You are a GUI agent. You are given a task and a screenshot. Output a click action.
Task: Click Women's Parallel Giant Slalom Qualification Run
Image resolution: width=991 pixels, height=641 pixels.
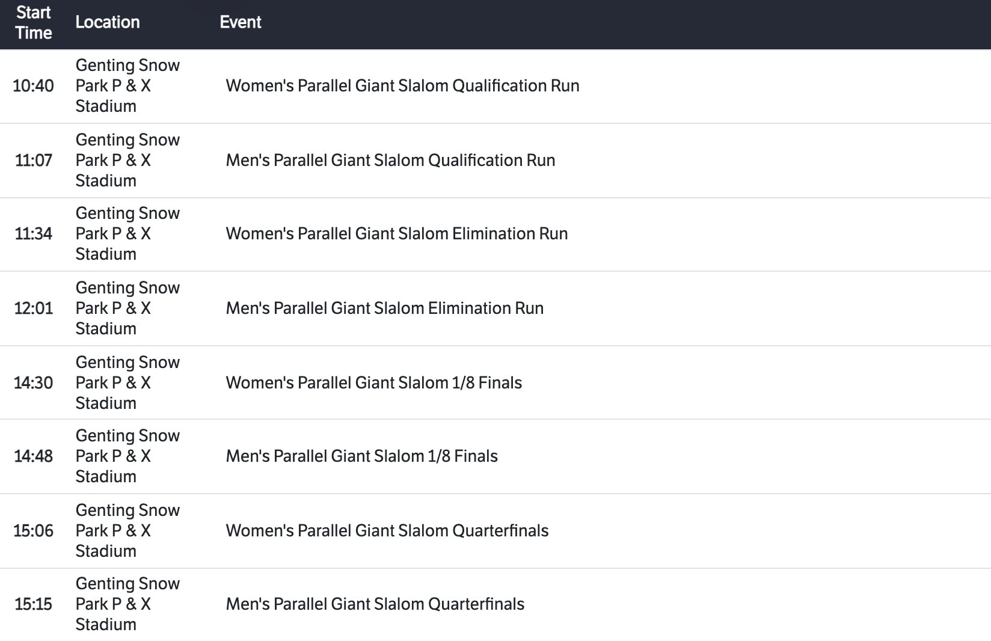pyautogui.click(x=402, y=86)
